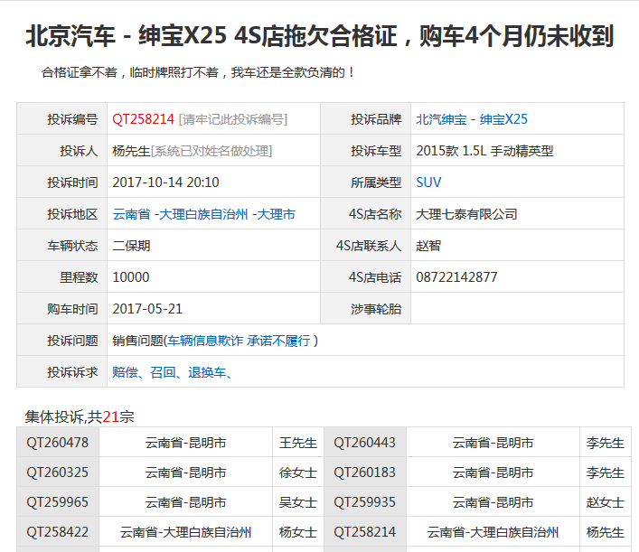Click the 请牢记此投诉编号 note

233,119
